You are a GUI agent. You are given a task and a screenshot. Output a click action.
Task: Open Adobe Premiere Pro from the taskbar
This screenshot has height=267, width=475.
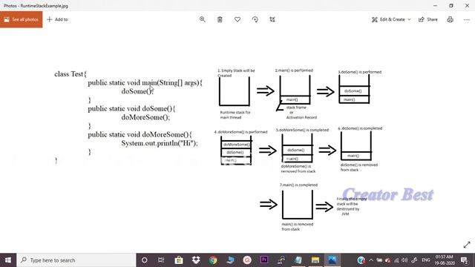[264, 260]
